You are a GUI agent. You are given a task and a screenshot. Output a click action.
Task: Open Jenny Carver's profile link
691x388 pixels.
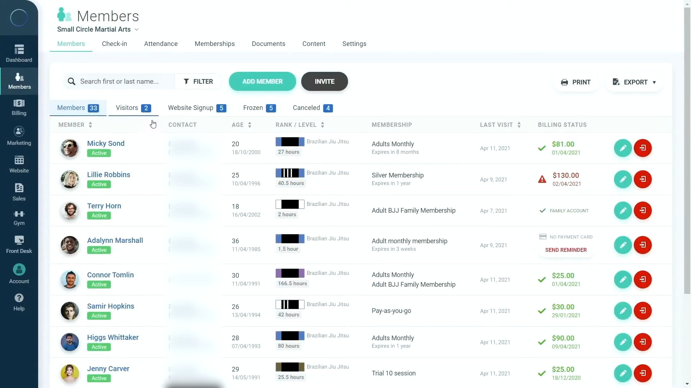108,369
